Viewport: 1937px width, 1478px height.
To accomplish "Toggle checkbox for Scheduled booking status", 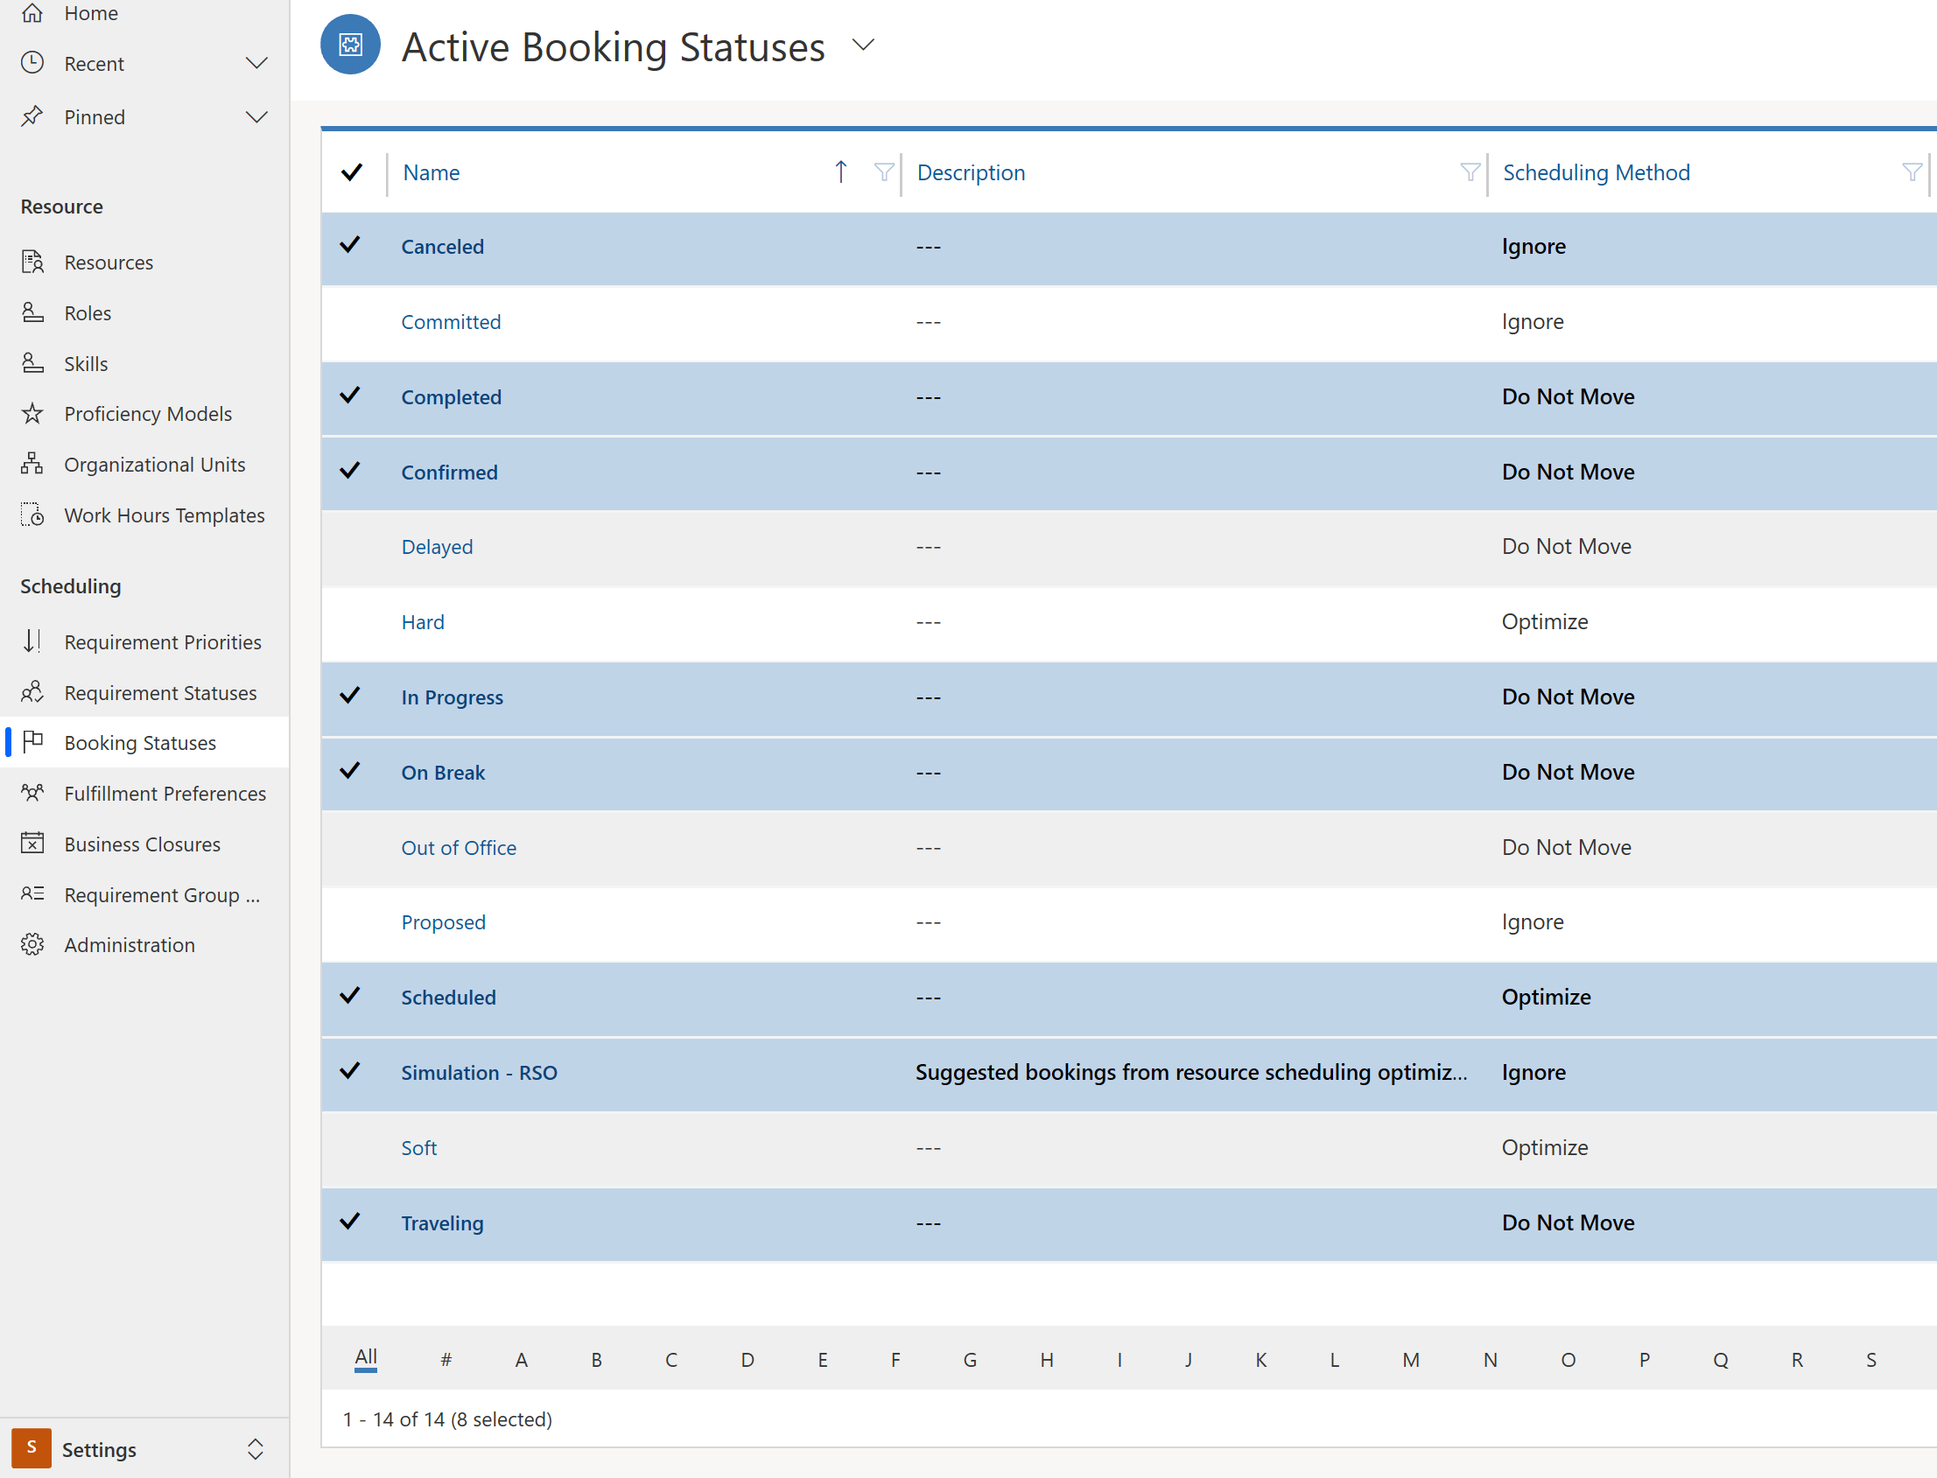I will [351, 997].
